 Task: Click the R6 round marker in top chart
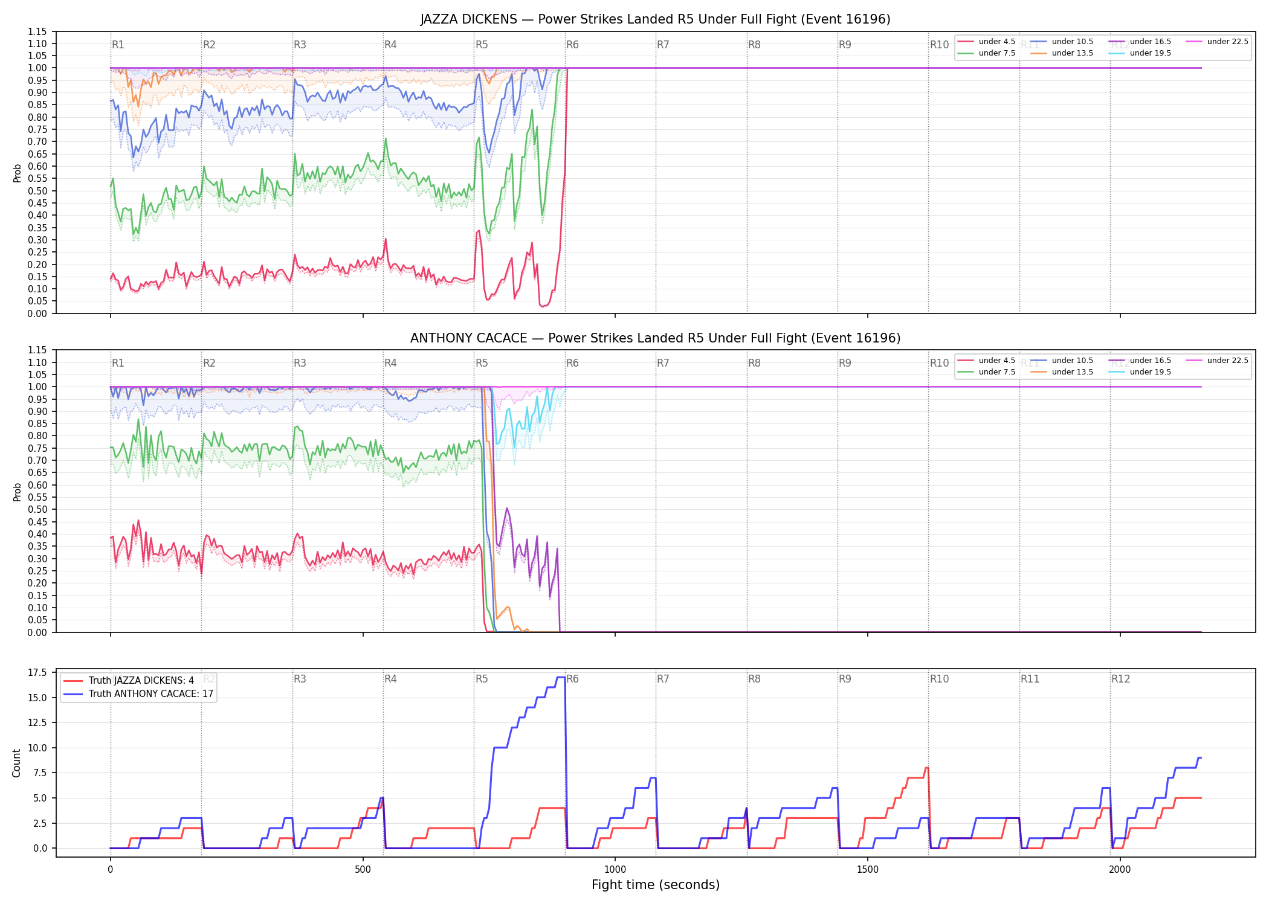tap(572, 45)
